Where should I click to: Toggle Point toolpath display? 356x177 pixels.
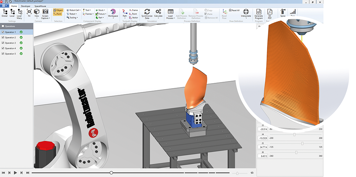pos(133,14)
